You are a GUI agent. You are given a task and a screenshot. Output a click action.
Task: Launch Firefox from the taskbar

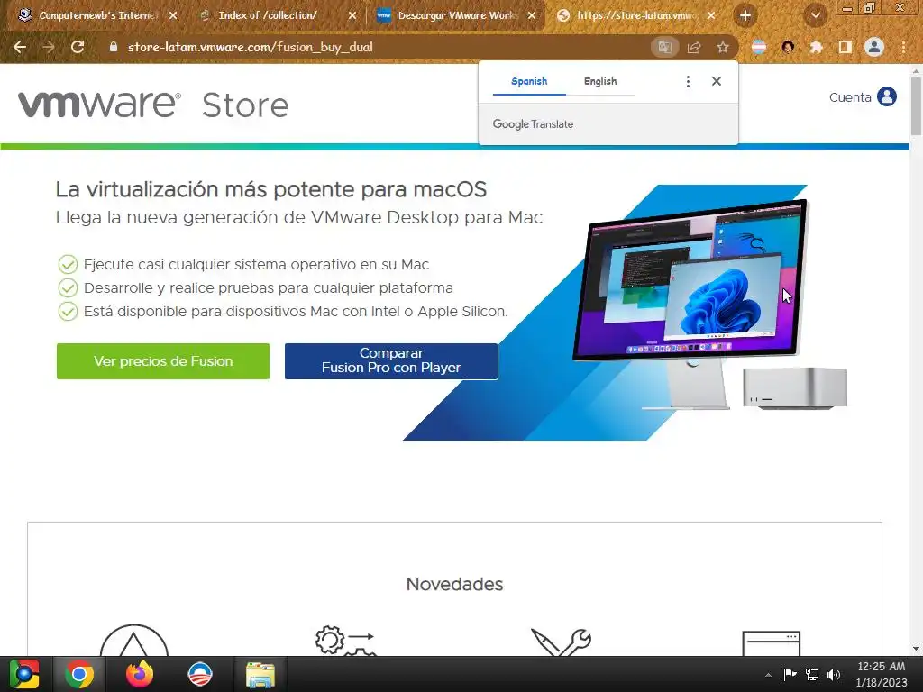(x=140, y=674)
